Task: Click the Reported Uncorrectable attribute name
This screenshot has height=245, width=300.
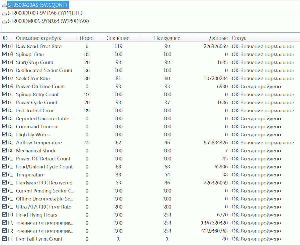Action: pos(45,119)
